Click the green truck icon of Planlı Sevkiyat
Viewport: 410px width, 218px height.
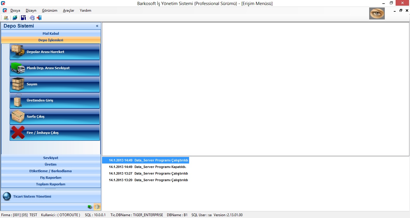18,68
